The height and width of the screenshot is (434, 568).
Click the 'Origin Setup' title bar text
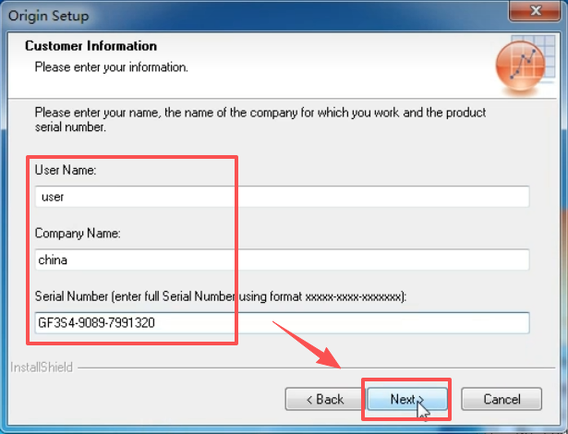(49, 16)
